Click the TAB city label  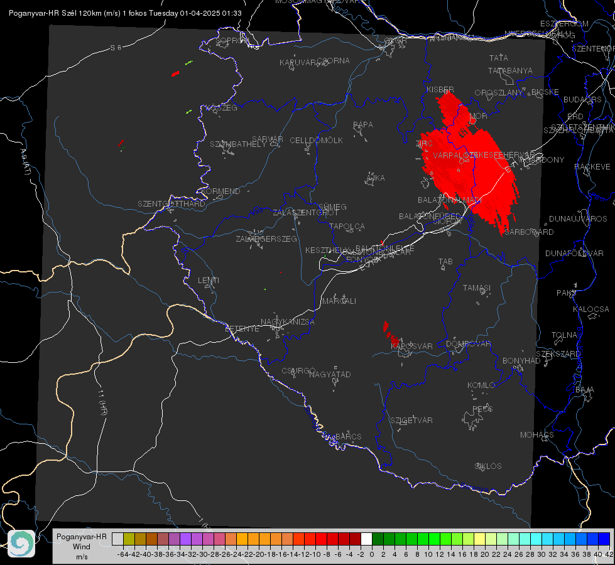pyautogui.click(x=445, y=262)
